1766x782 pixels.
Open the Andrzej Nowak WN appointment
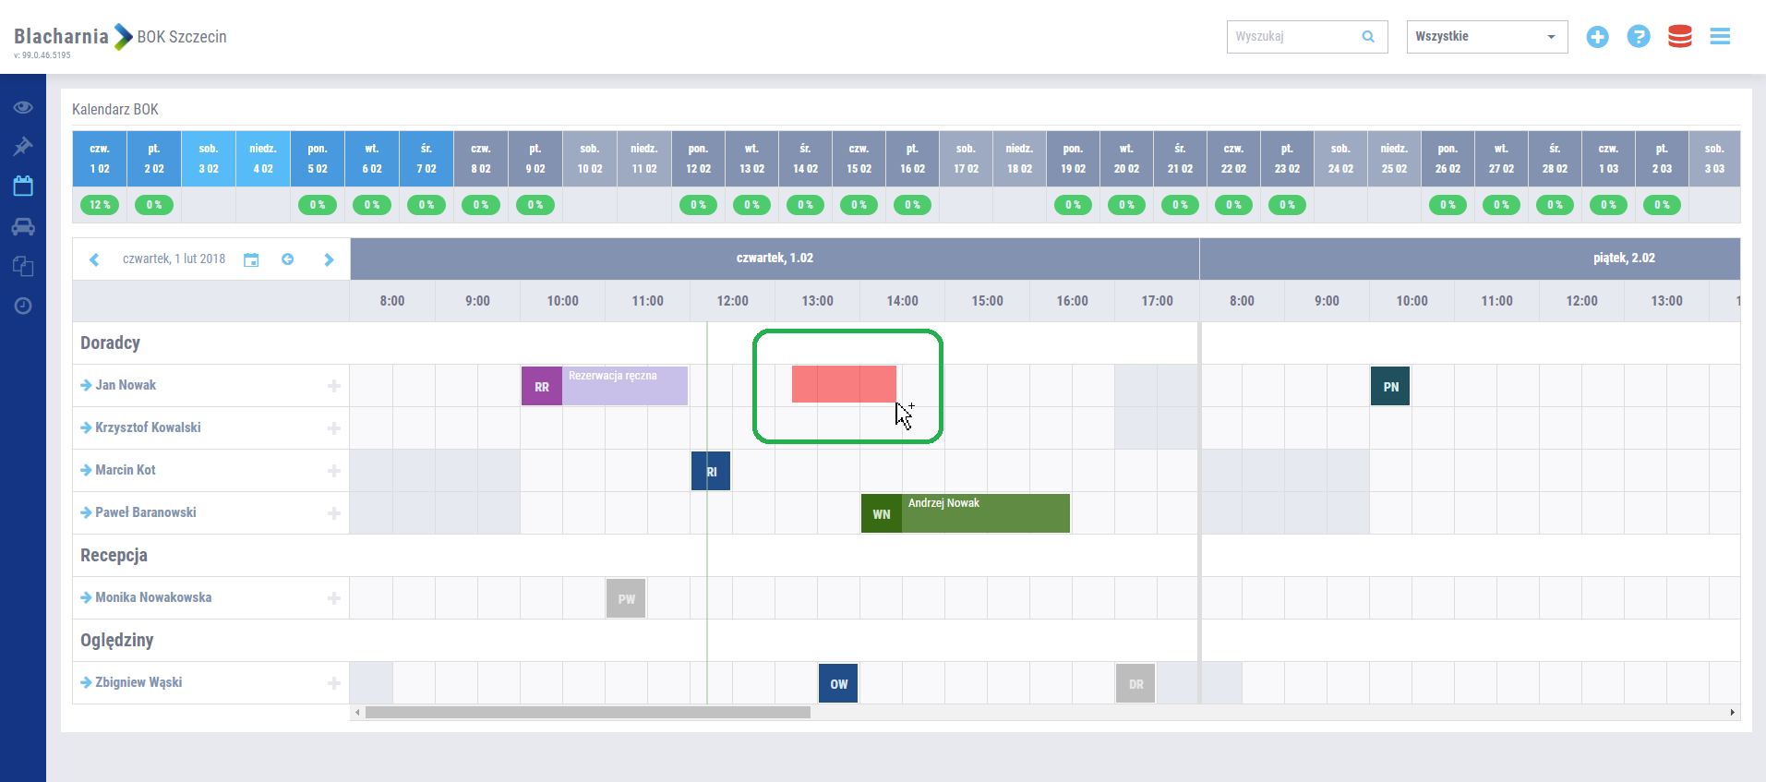click(x=985, y=514)
